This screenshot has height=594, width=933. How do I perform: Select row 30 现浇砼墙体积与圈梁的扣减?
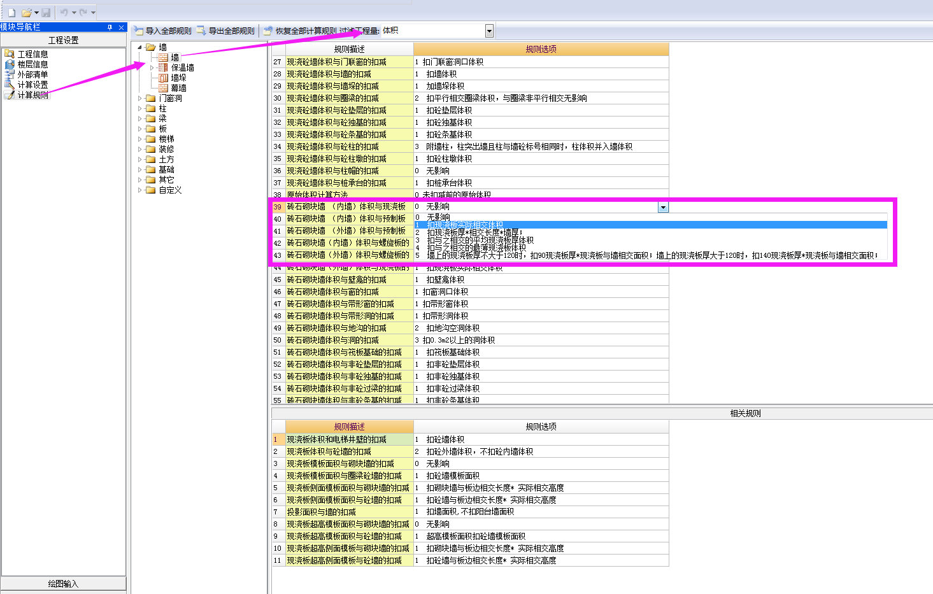(x=350, y=98)
